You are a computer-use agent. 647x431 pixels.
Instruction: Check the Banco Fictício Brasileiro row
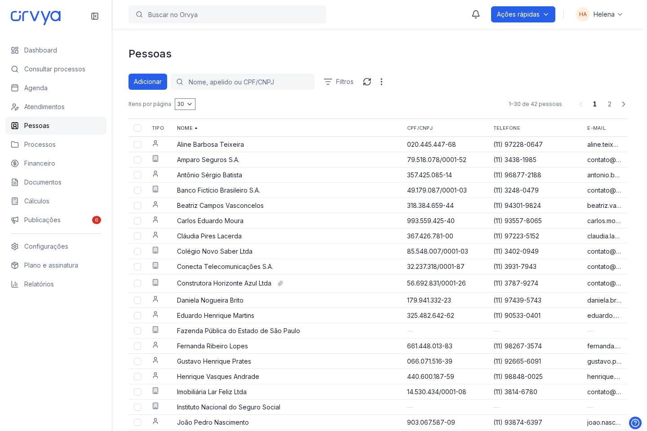click(x=137, y=190)
